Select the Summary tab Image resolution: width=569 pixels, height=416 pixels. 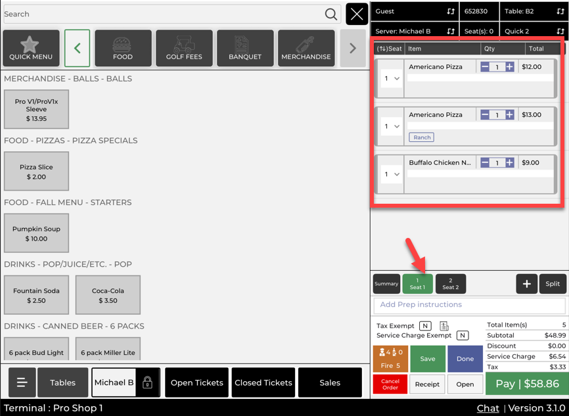pyautogui.click(x=386, y=284)
